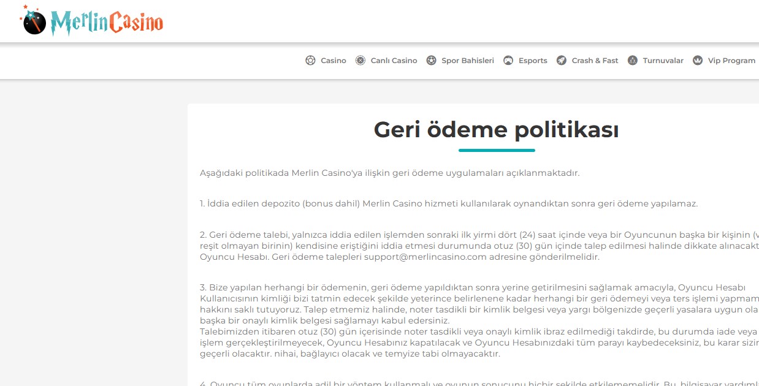
Task: Click the Geri ödeme politikası heading
Action: click(x=496, y=130)
